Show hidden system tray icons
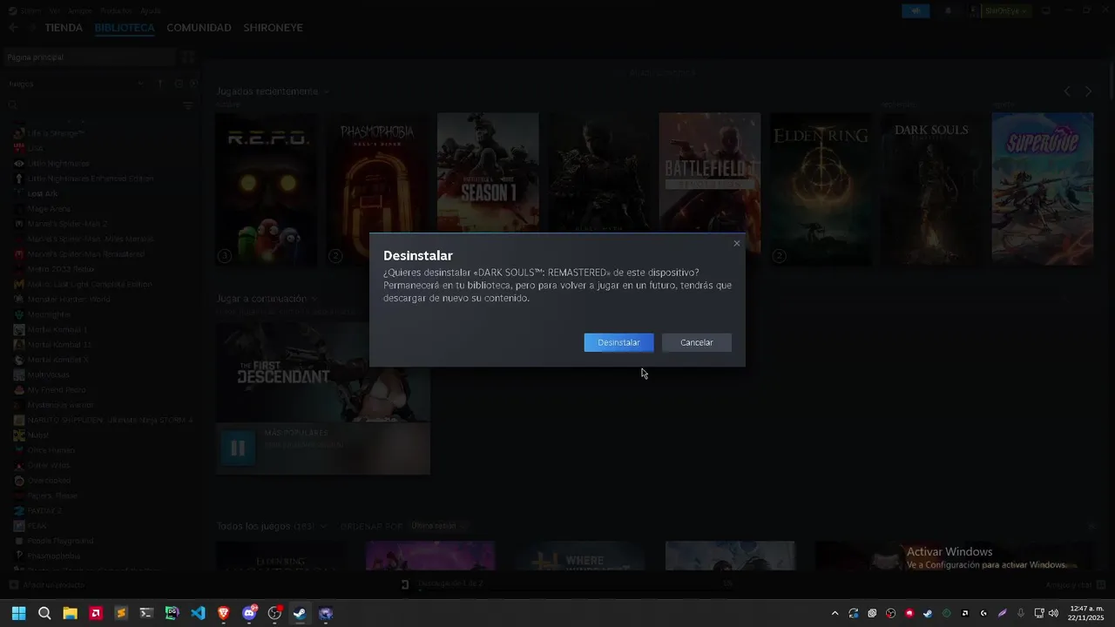 click(x=835, y=613)
